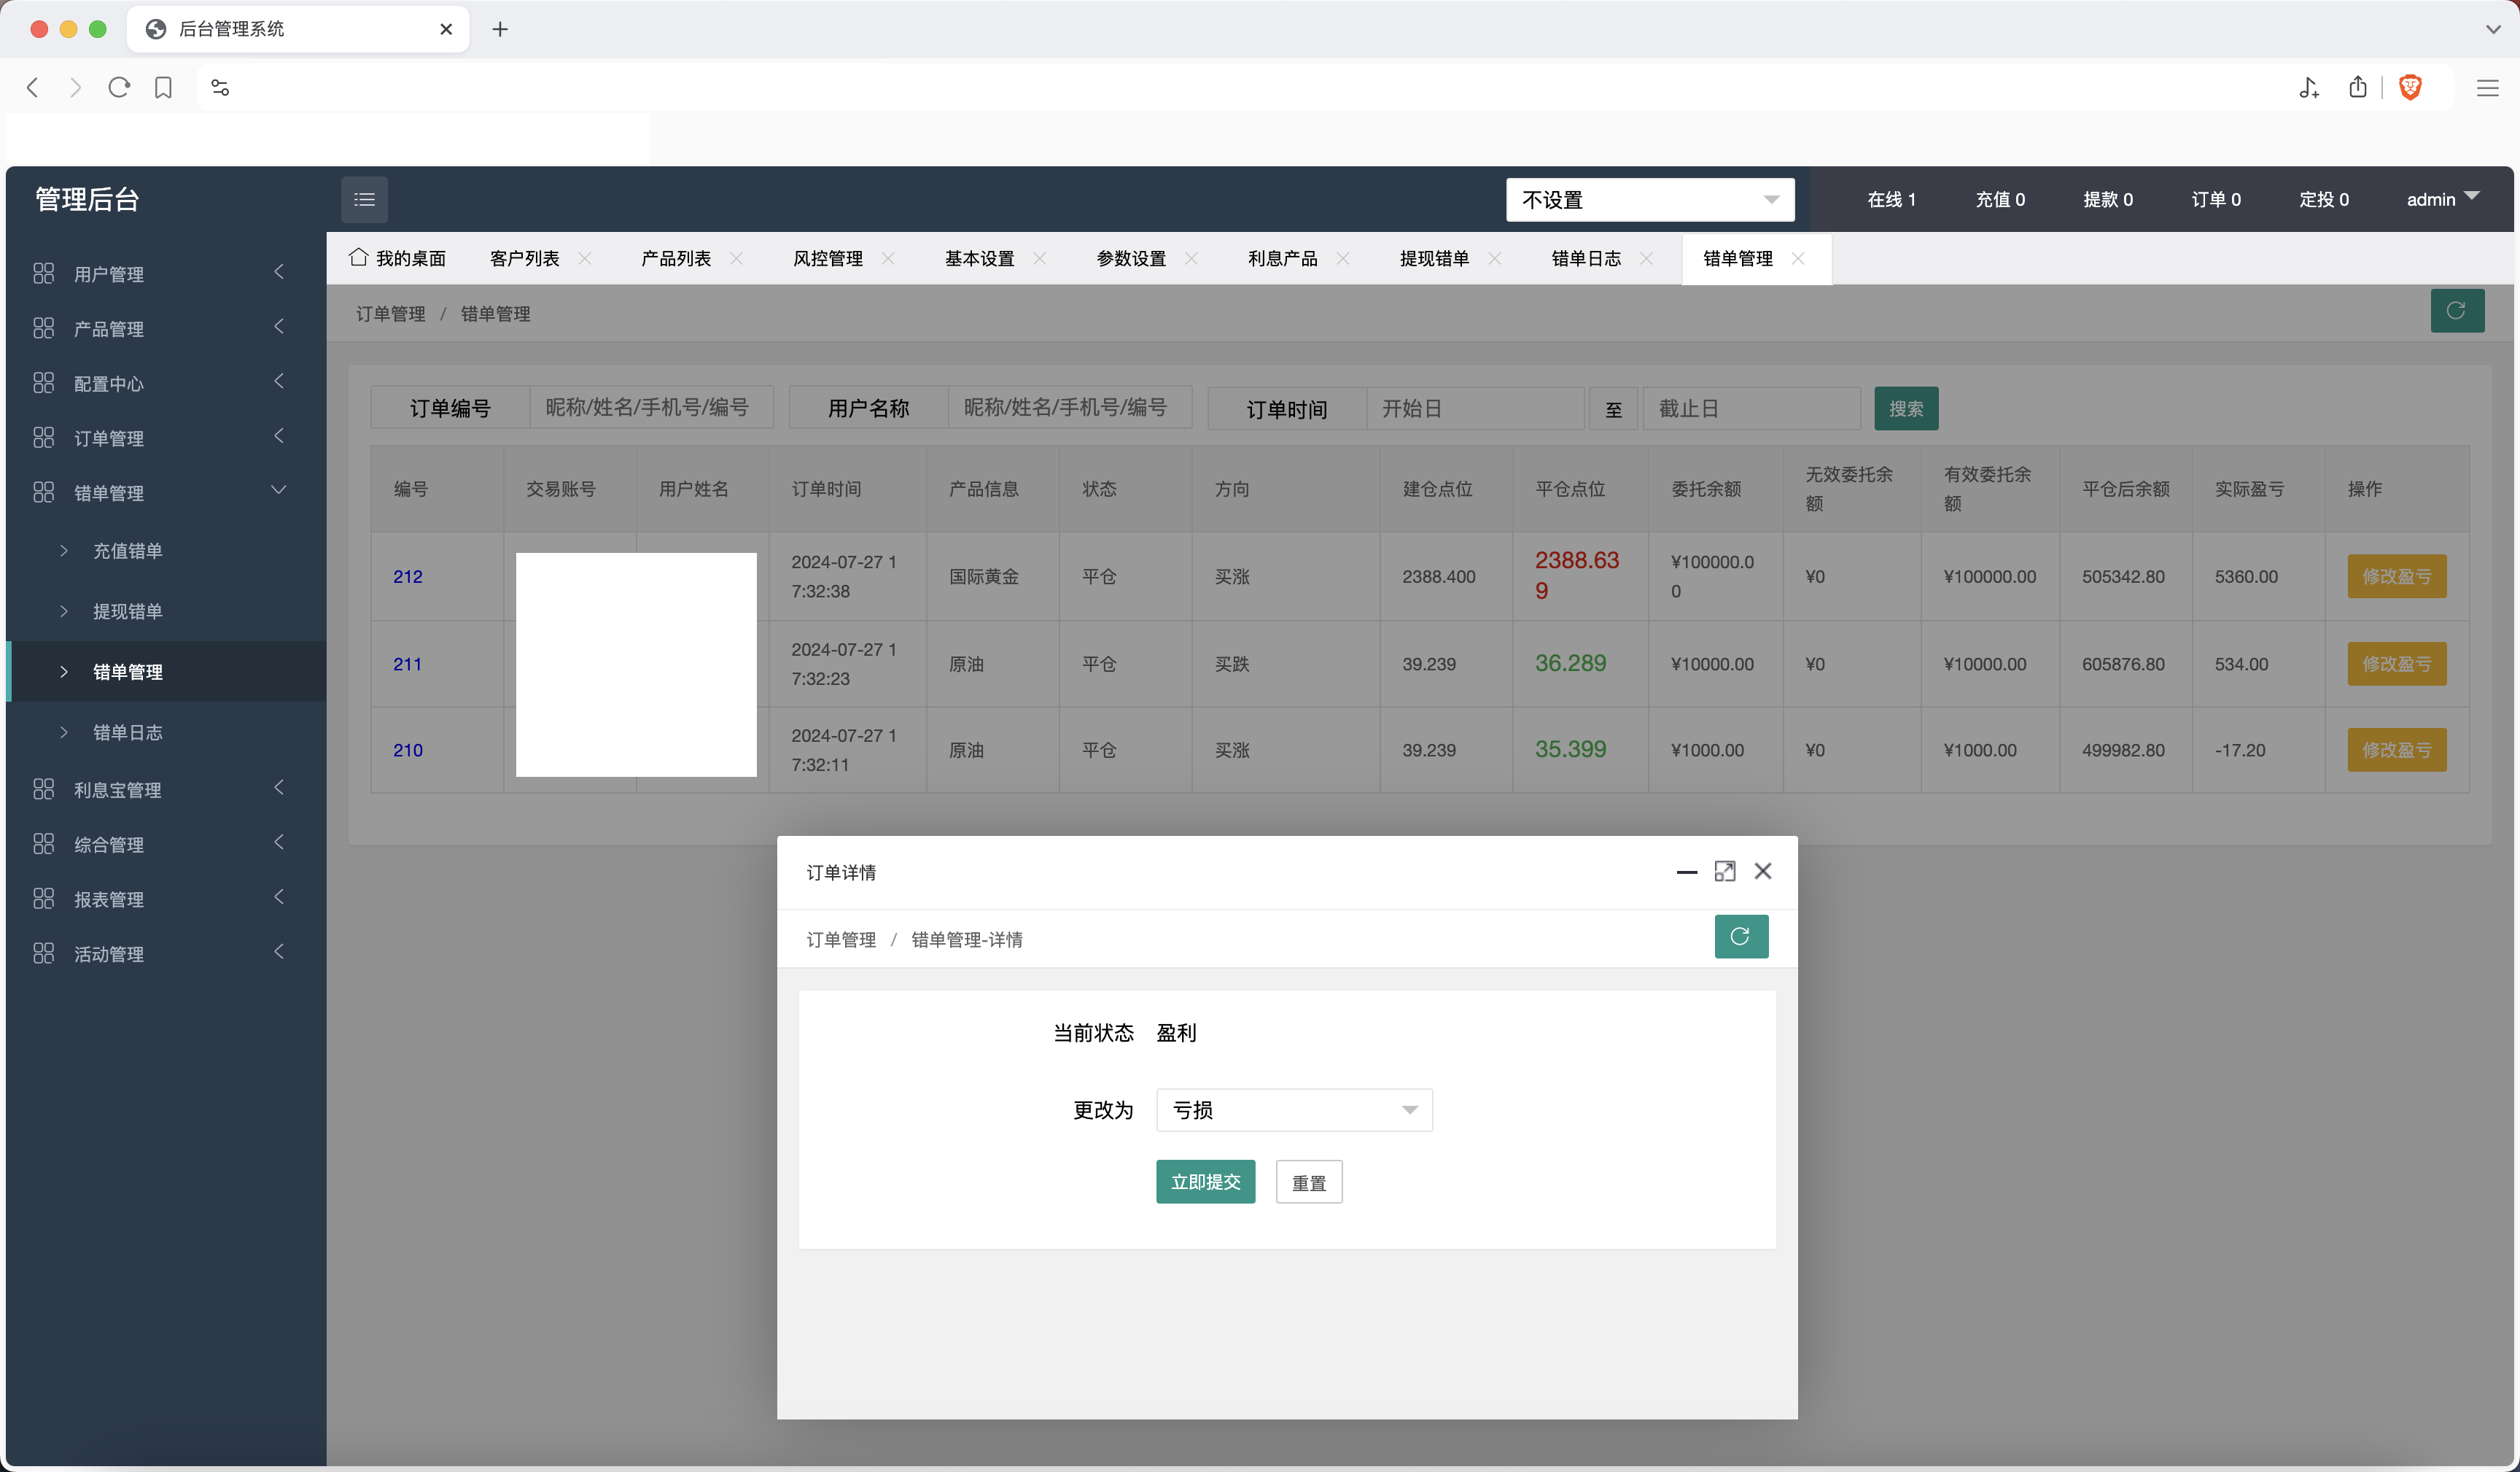2520x1472 pixels.
Task: Click the 充值 0 header counter
Action: (x=2000, y=199)
